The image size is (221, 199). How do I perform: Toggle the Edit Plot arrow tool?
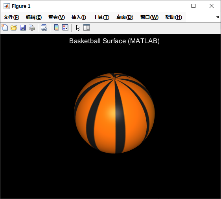click(x=78, y=27)
